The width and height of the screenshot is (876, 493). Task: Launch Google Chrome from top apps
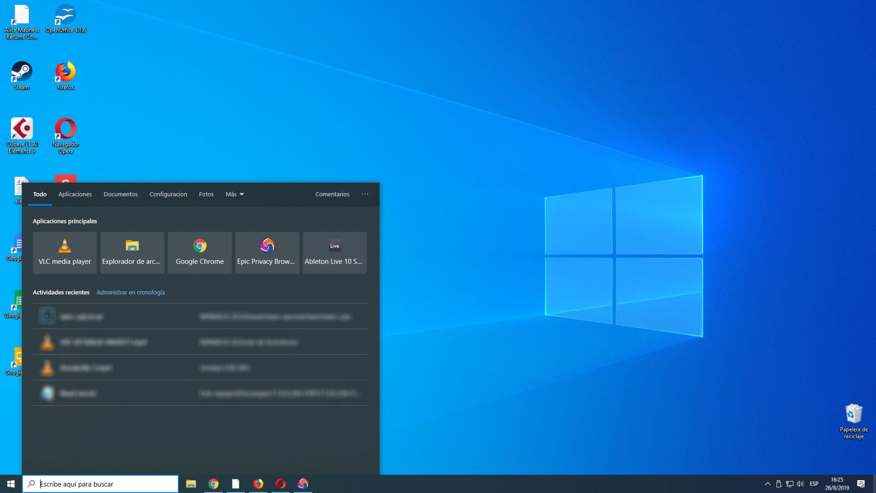tap(199, 252)
